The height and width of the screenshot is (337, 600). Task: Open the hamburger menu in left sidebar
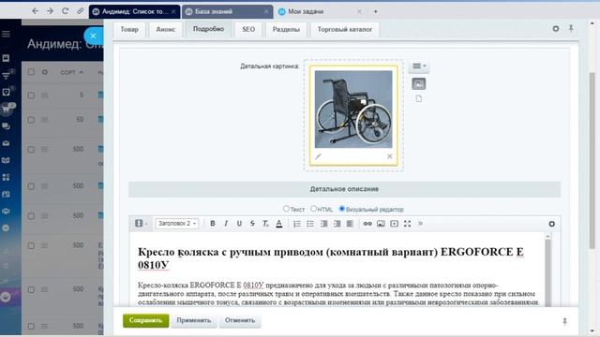click(7, 34)
